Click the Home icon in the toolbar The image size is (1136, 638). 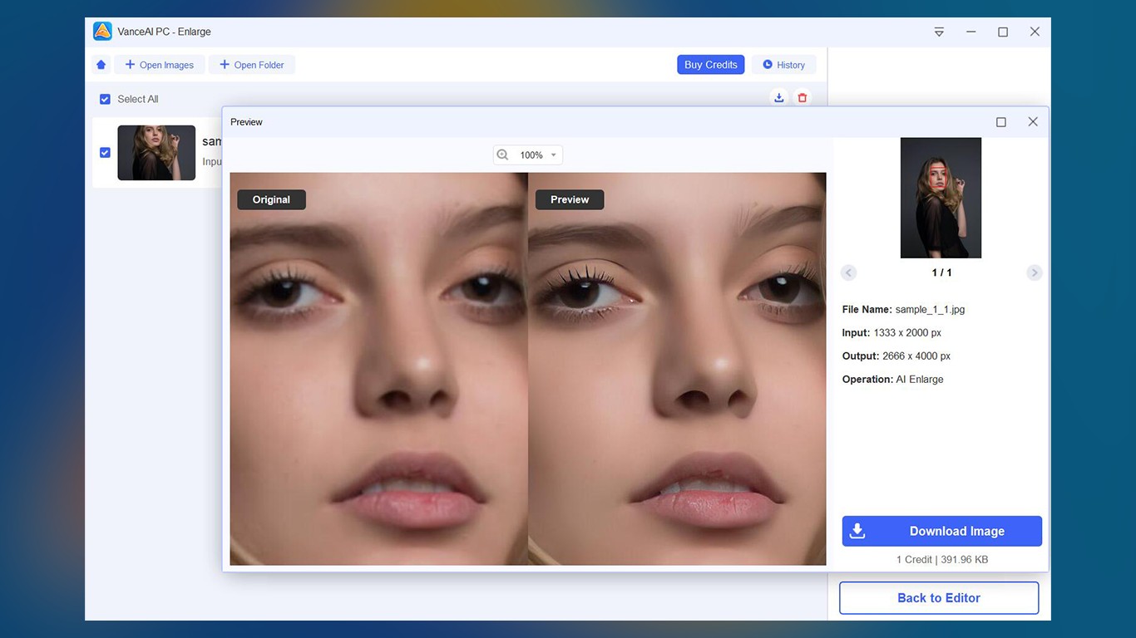pos(101,65)
